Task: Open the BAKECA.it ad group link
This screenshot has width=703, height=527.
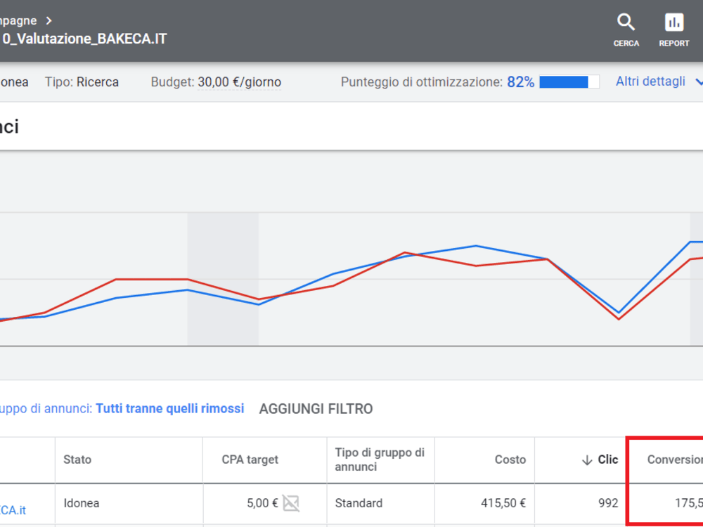Action: point(13,510)
